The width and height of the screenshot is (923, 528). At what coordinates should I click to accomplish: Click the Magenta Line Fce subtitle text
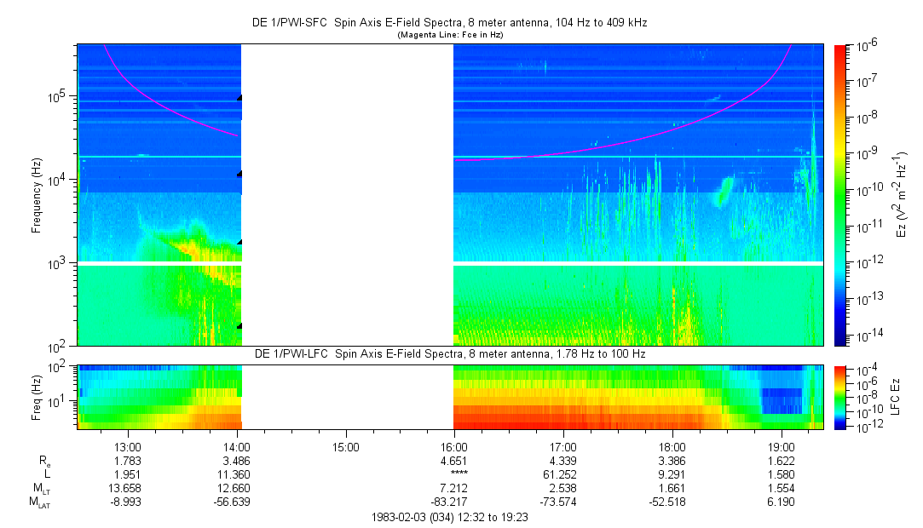click(x=450, y=34)
